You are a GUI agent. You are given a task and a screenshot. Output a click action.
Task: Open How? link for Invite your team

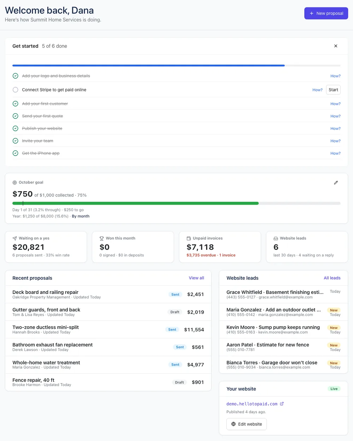335,141
